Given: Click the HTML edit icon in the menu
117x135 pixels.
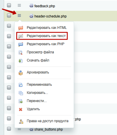Looking at the screenshot, I should pyautogui.click(x=21, y=28).
